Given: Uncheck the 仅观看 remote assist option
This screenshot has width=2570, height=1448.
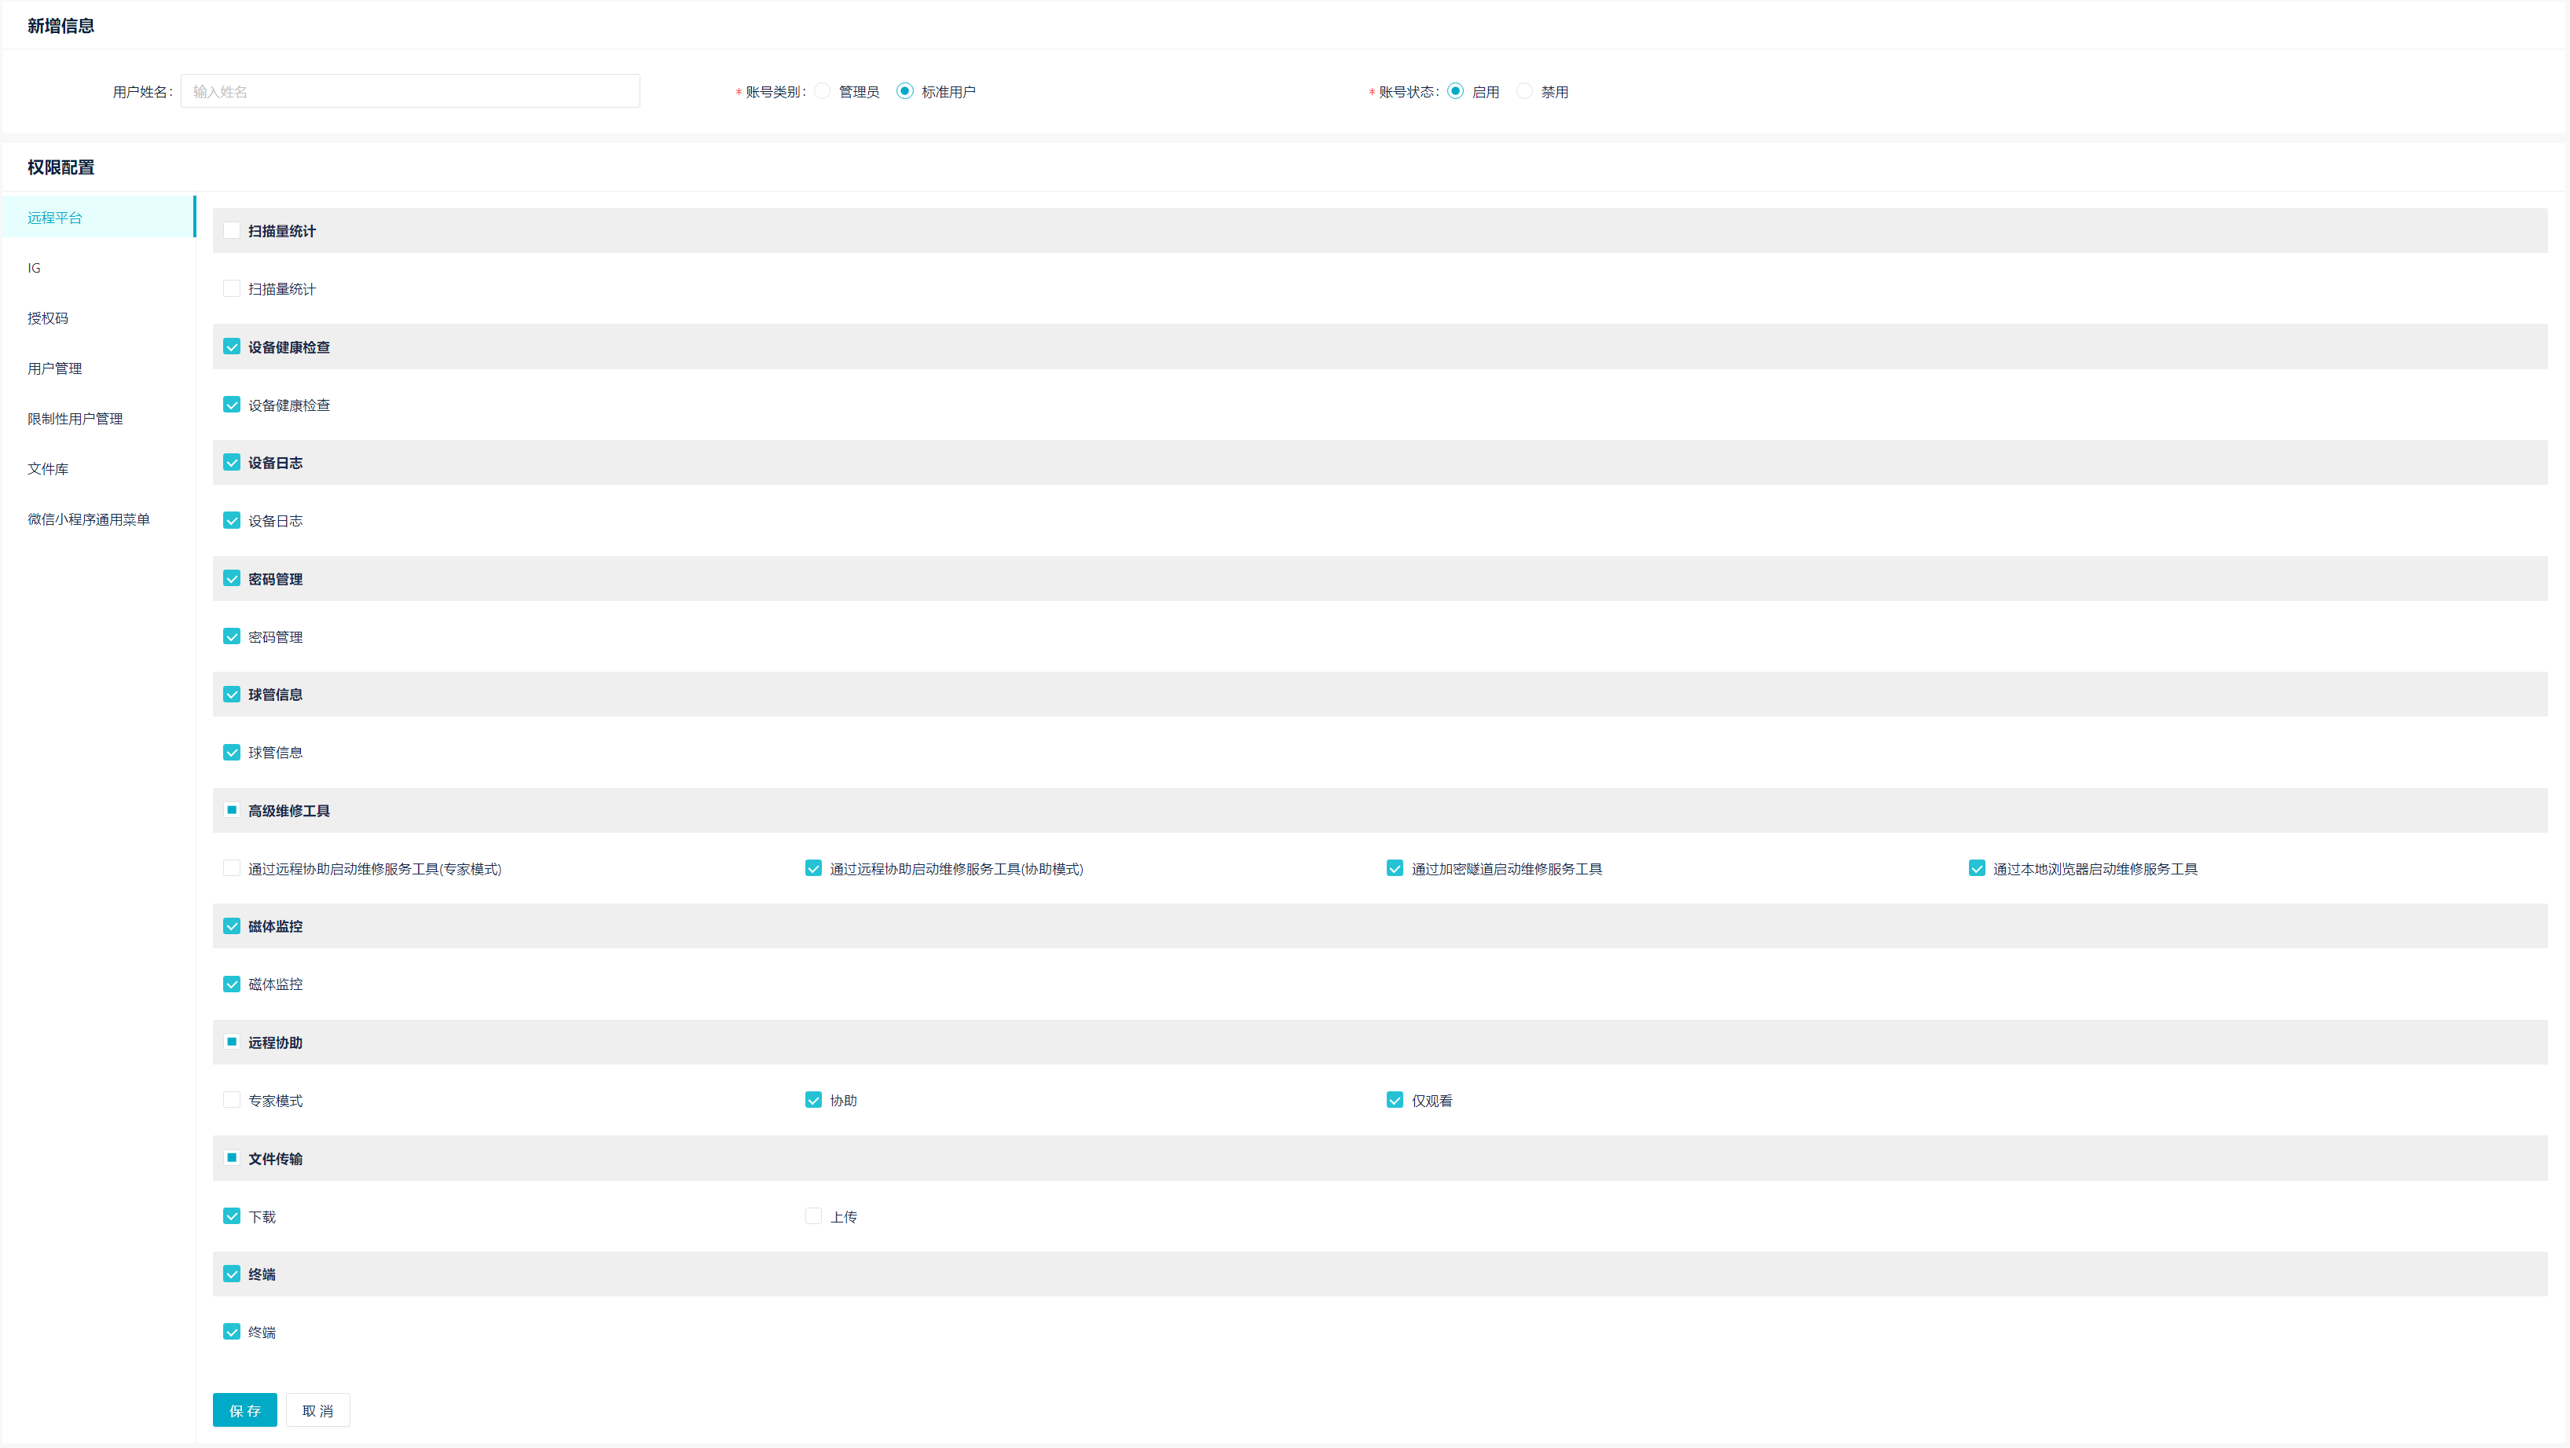Looking at the screenshot, I should pyautogui.click(x=1395, y=1100).
